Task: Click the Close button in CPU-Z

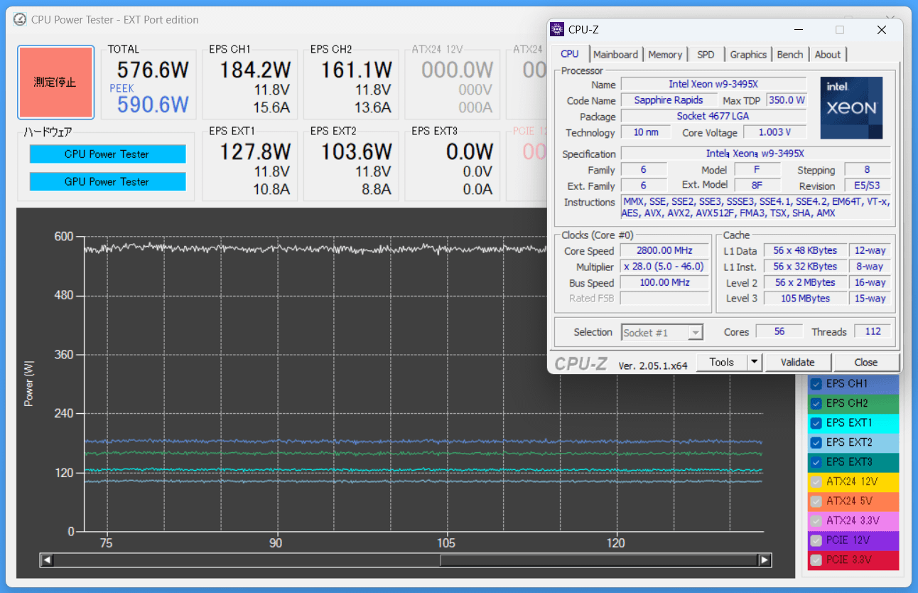Action: [866, 362]
